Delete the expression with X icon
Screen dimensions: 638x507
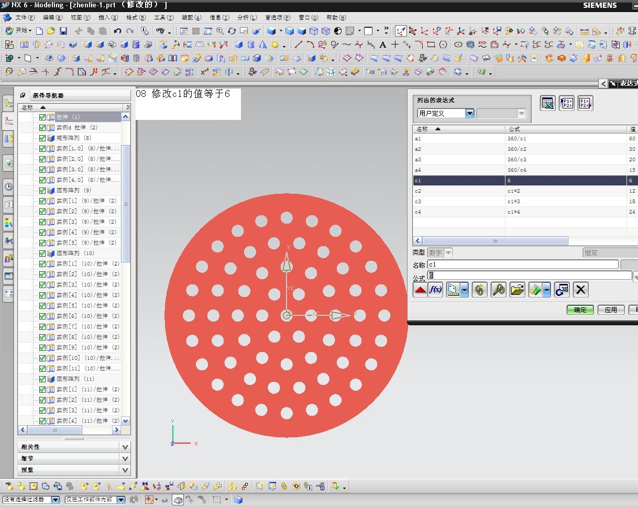(580, 290)
